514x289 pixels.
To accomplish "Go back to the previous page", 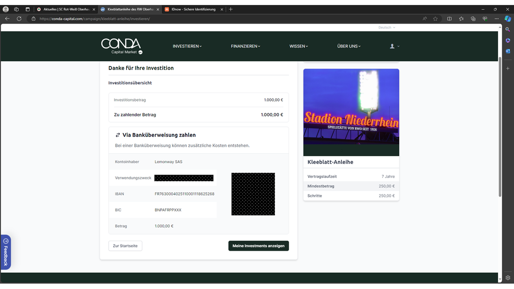I will point(7,19).
